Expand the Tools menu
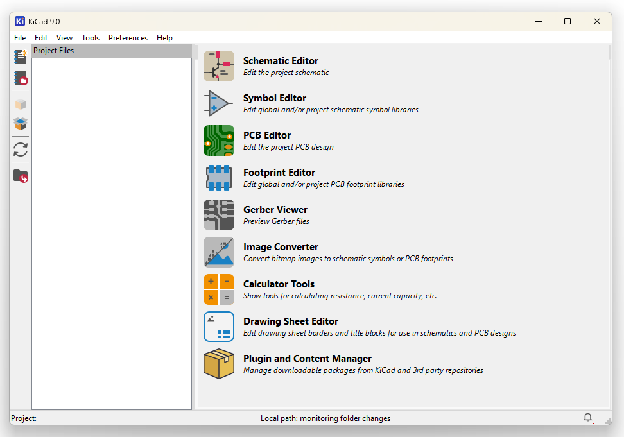This screenshot has width=624, height=437. (x=91, y=38)
